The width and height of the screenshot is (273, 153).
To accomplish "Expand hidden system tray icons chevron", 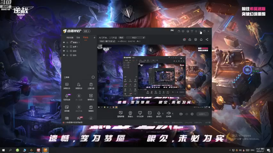I will [x=230, y=150].
